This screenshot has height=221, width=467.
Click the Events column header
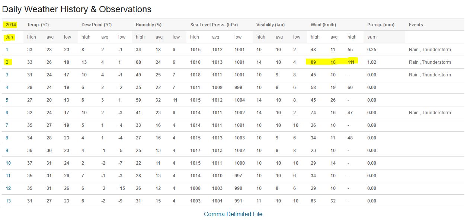(x=416, y=25)
